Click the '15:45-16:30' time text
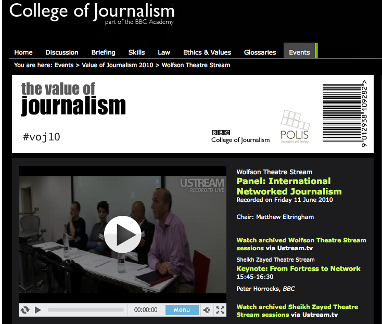The width and height of the screenshot is (382, 324). tap(255, 277)
